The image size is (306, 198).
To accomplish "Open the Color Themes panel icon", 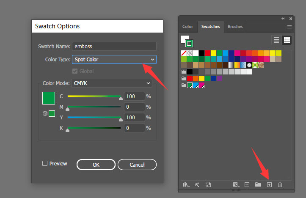I will 197,184.
